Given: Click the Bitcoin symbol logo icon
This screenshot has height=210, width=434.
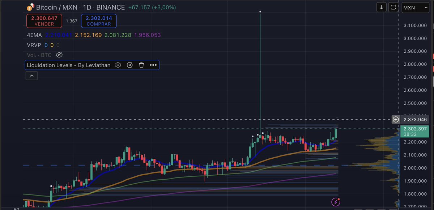Looking at the screenshot, I should coord(31,7).
